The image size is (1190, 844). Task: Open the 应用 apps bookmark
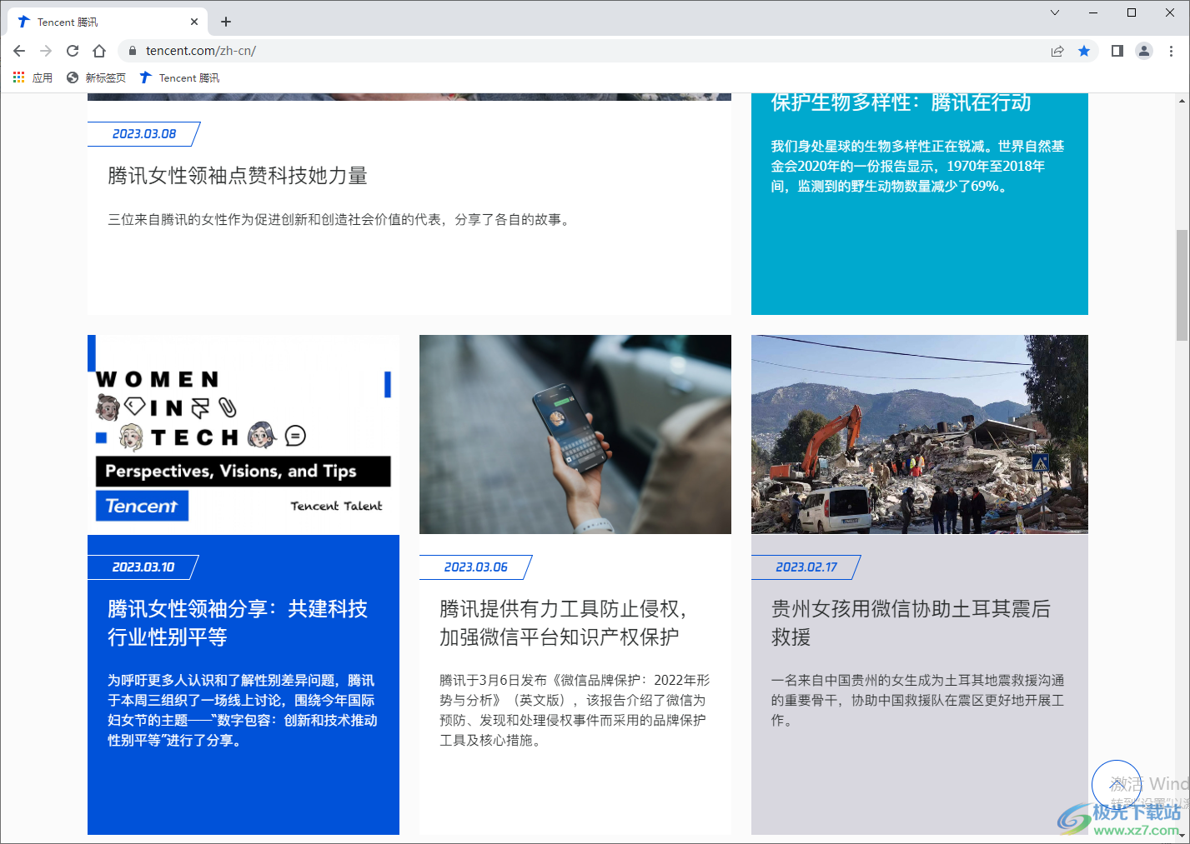tap(33, 77)
